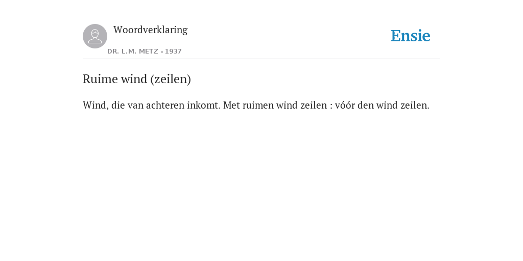The width and height of the screenshot is (523, 261).
Task: Select the DR. L.M. METZ author name
Action: [133, 51]
